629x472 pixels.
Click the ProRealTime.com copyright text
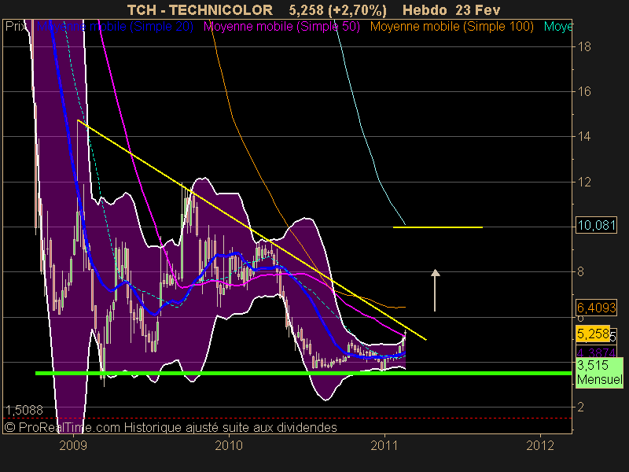pyautogui.click(x=171, y=427)
